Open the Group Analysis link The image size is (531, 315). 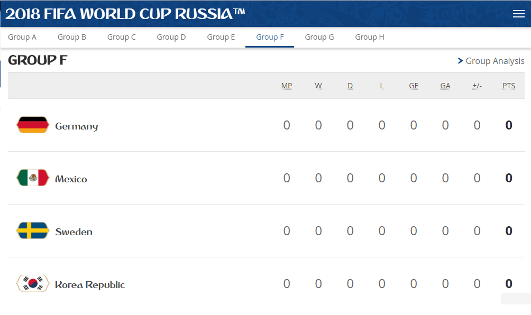(495, 61)
